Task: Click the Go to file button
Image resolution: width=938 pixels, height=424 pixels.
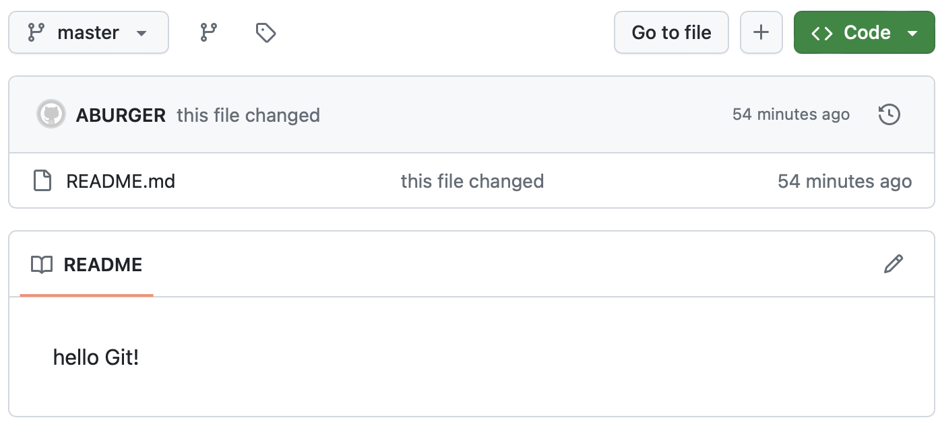Action: (671, 32)
